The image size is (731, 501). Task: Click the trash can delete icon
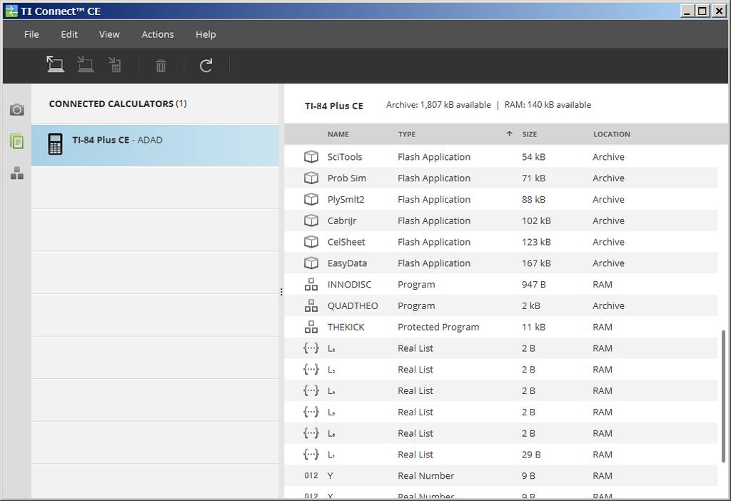161,66
